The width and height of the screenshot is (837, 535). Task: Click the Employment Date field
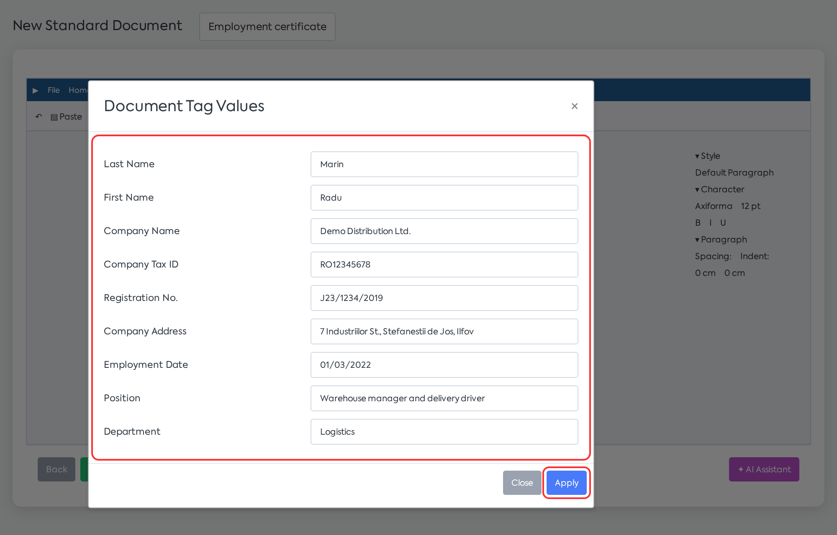click(444, 365)
